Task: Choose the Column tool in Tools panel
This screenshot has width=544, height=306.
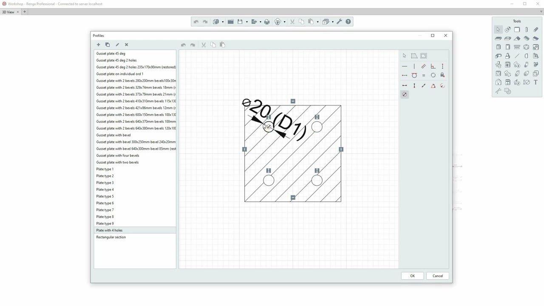Action: 526,30
